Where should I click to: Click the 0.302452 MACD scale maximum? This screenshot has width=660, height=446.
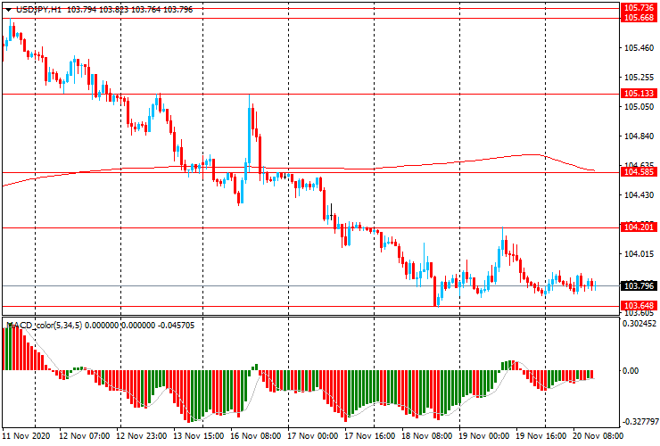pyautogui.click(x=639, y=324)
